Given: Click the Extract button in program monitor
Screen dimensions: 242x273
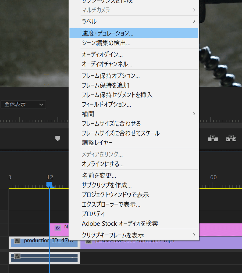Looking at the screenshot, I should pyautogui.click(x=231, y=138).
